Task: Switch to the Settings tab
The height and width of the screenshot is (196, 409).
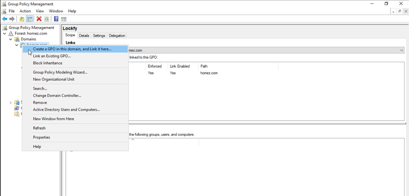Action: 99,36
